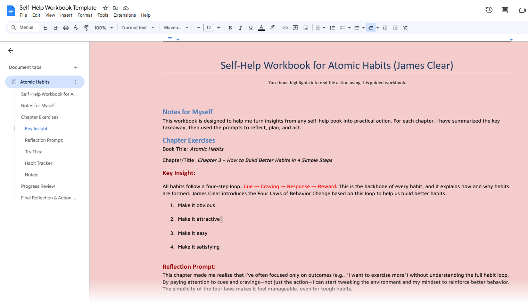Toggle bold formatting
The width and height of the screenshot is (528, 303).
pyautogui.click(x=230, y=28)
